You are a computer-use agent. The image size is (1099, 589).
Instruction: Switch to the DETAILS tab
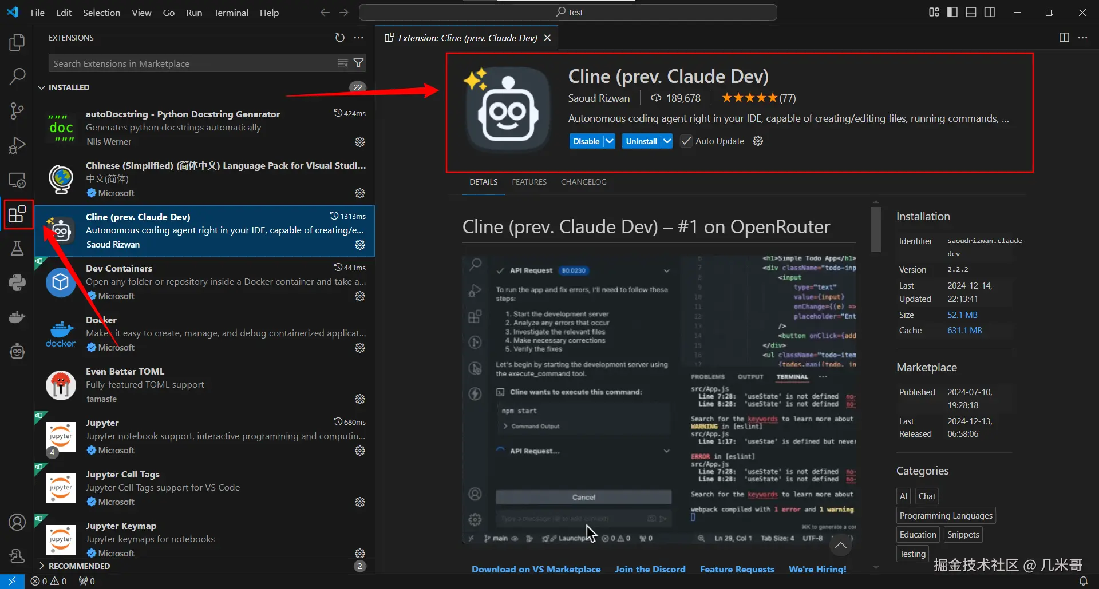click(484, 182)
